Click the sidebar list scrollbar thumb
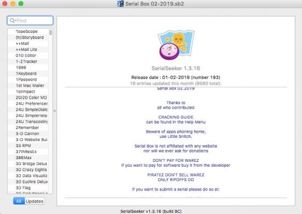 pos(51,32)
